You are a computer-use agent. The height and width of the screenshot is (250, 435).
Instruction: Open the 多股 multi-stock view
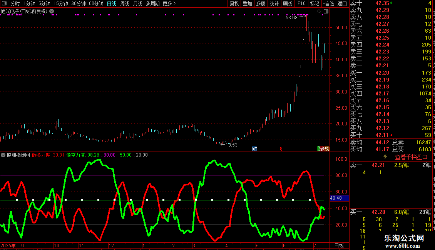pyautogui.click(x=261, y=3)
